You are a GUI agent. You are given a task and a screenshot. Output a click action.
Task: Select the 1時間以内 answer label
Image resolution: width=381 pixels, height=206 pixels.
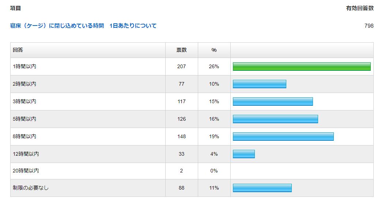click(x=24, y=67)
